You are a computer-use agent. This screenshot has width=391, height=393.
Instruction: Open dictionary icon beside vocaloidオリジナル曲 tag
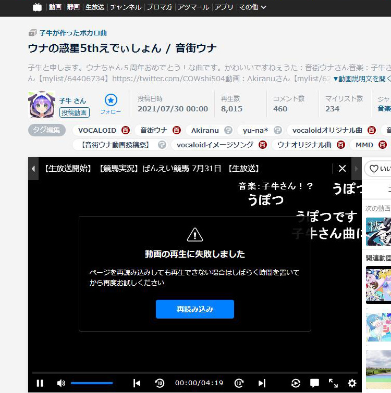371,130
